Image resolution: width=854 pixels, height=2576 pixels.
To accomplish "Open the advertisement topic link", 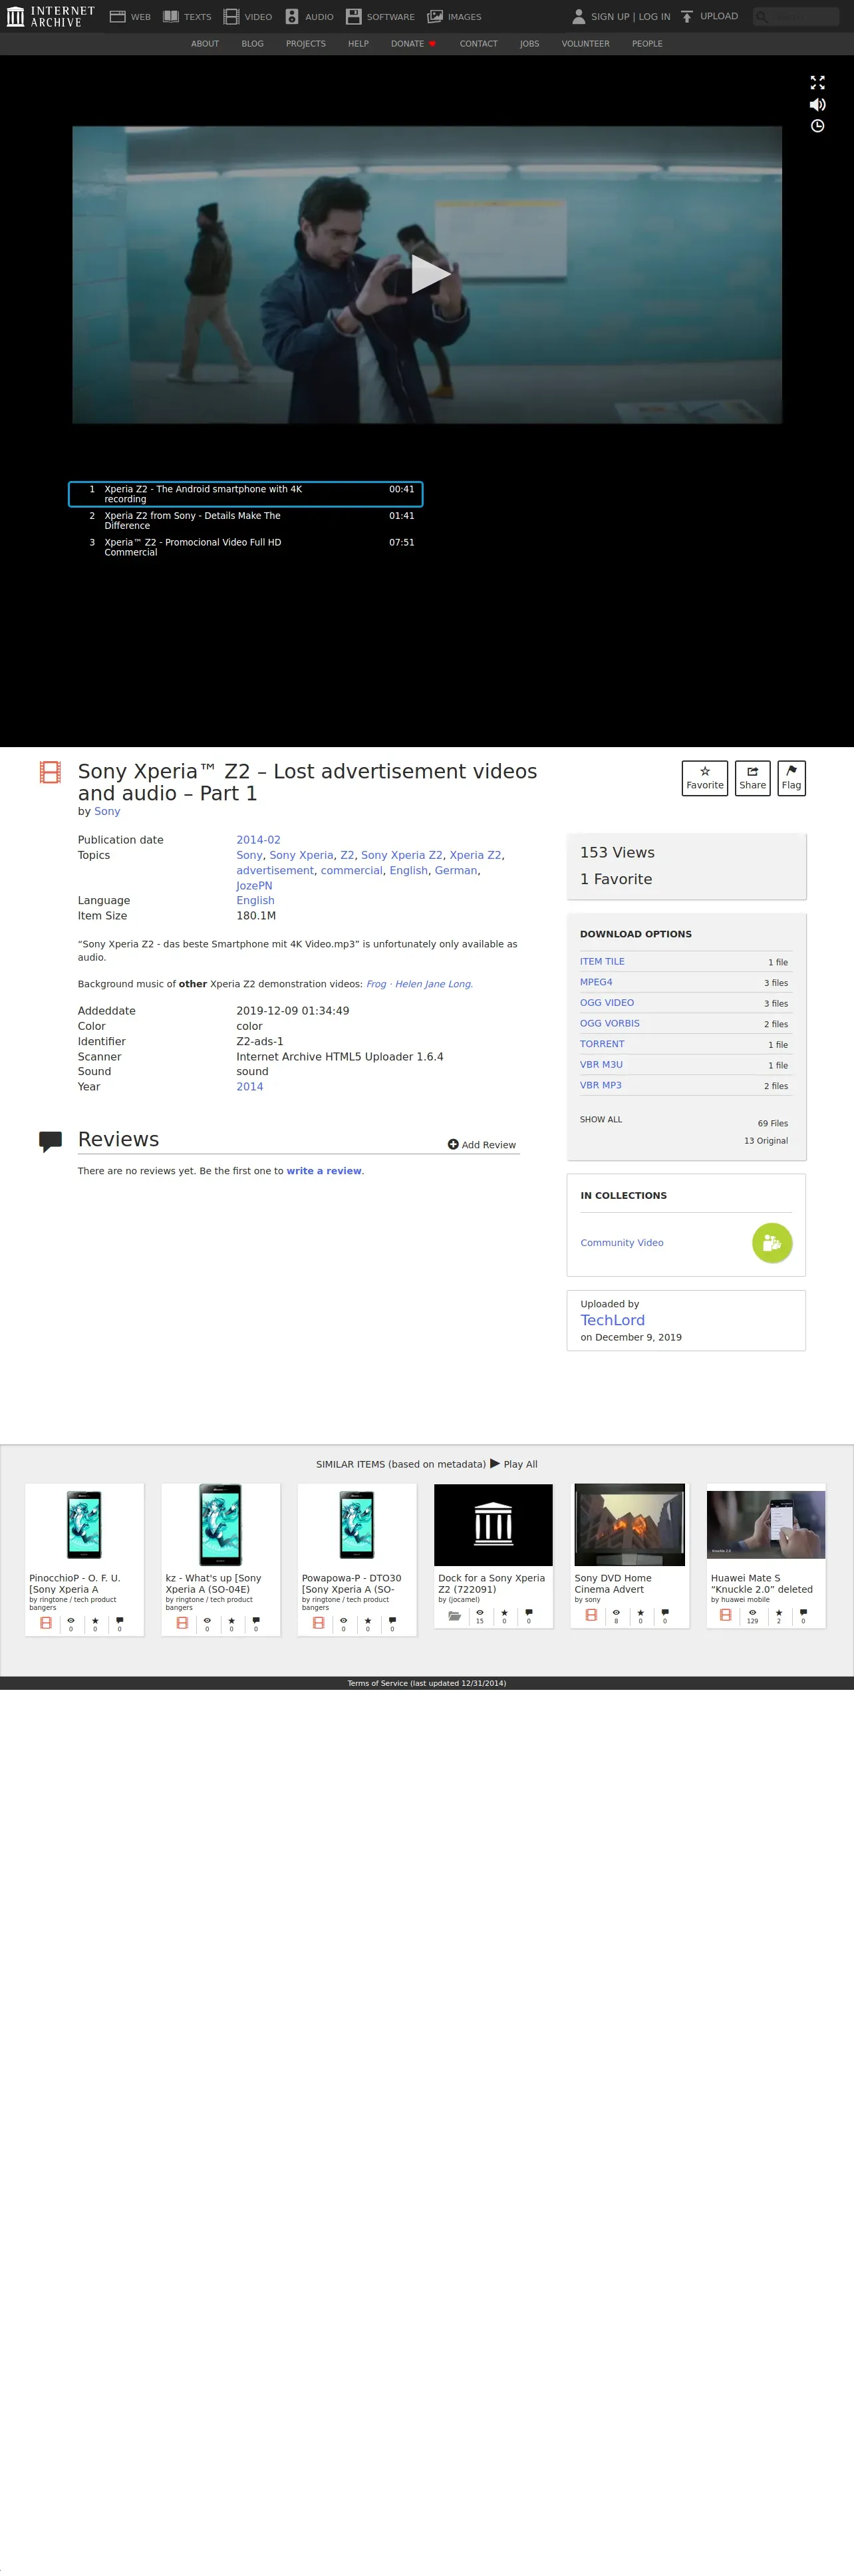I will point(275,871).
